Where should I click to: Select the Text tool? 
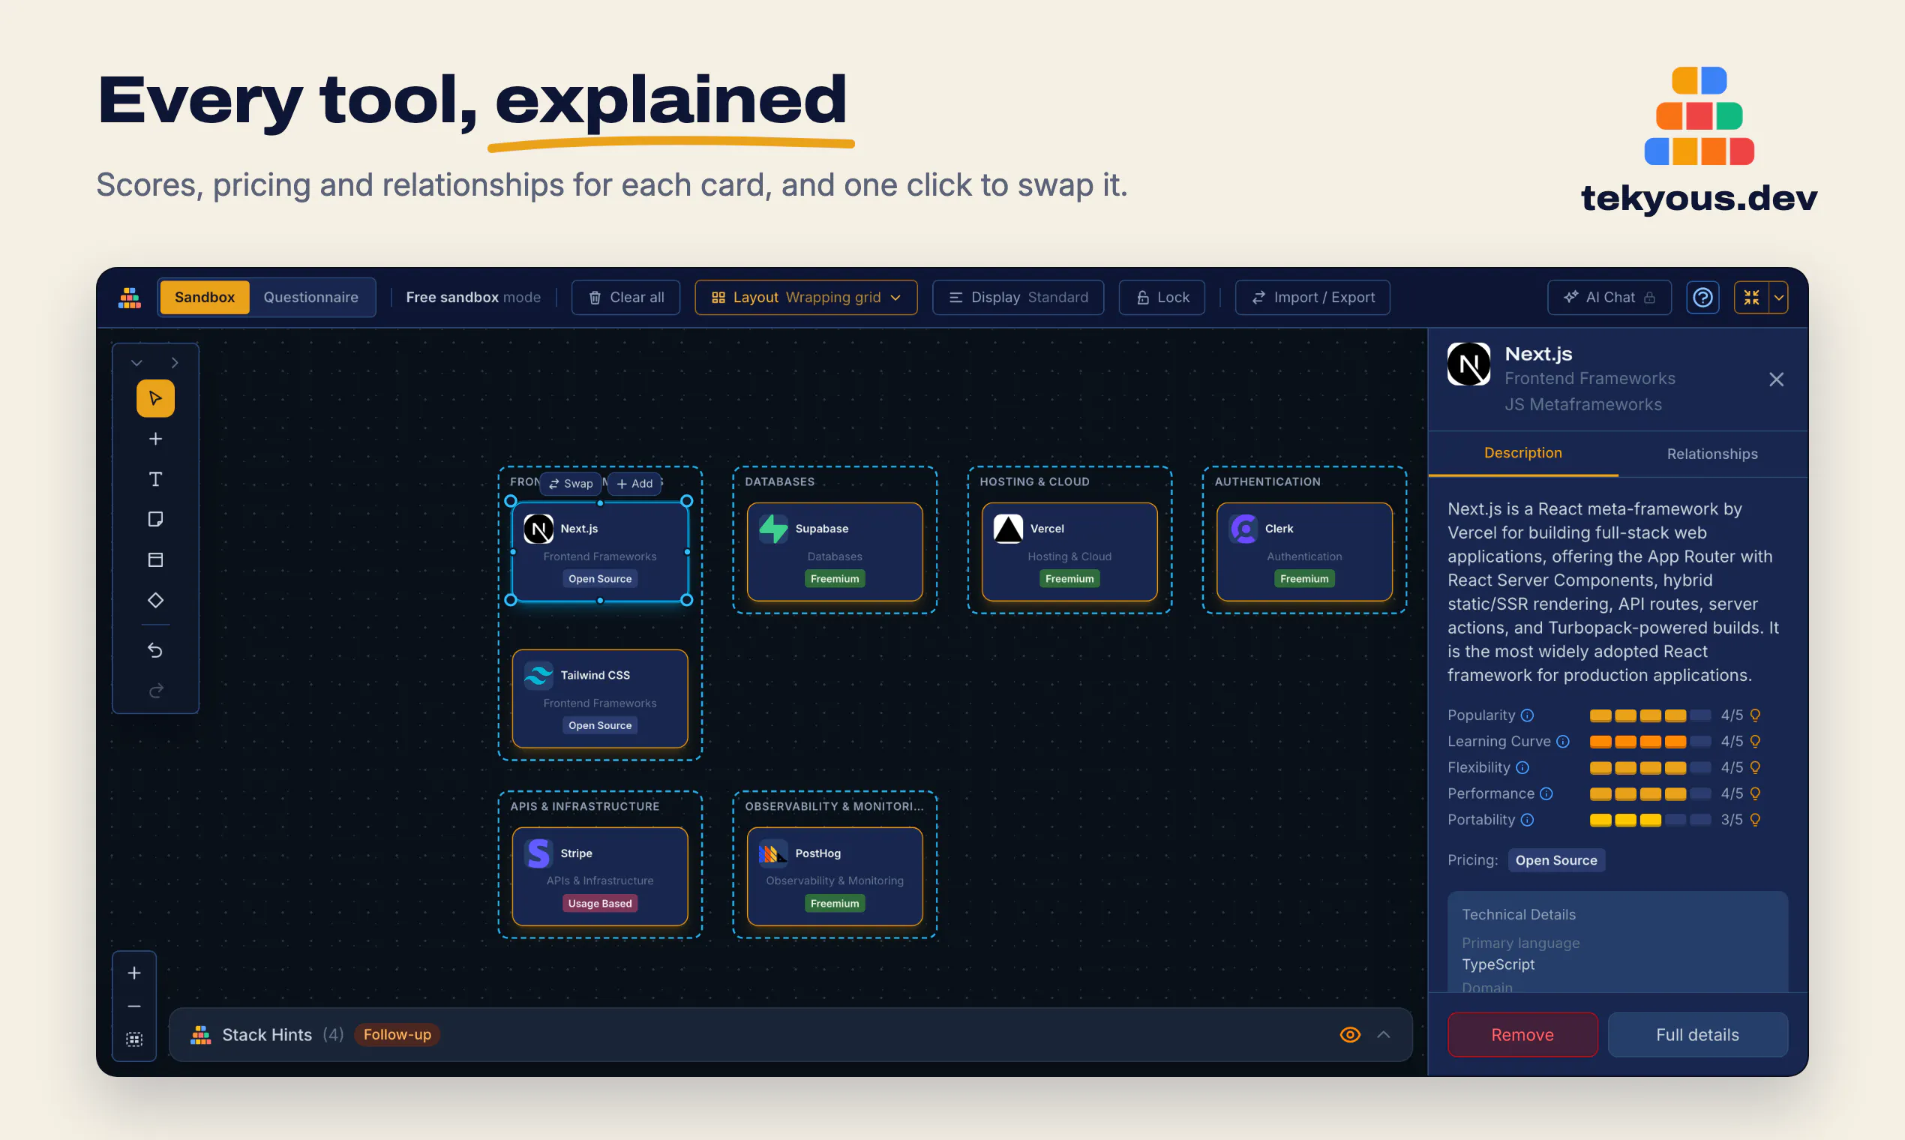[x=155, y=479]
